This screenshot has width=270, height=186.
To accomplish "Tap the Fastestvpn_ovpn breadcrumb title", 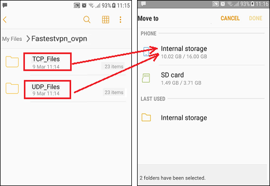I will [59, 39].
